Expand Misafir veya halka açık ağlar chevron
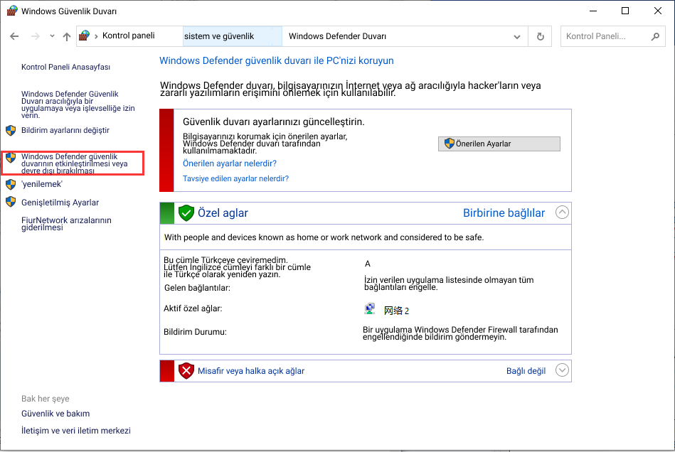The image size is (675, 452). 562,370
